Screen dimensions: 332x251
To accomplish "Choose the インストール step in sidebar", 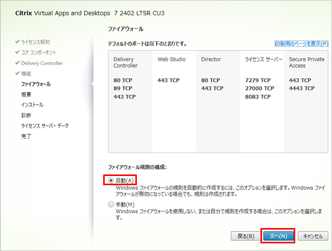I will pyautogui.click(x=32, y=105).
